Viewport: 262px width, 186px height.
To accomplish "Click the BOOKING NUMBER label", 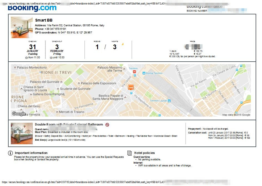I will [x=197, y=11].
